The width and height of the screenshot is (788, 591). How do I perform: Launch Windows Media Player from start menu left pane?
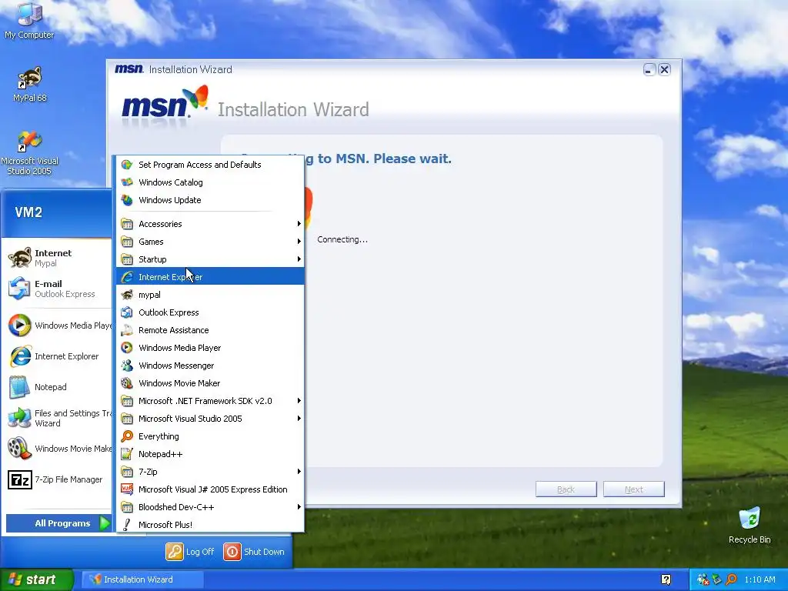point(58,326)
